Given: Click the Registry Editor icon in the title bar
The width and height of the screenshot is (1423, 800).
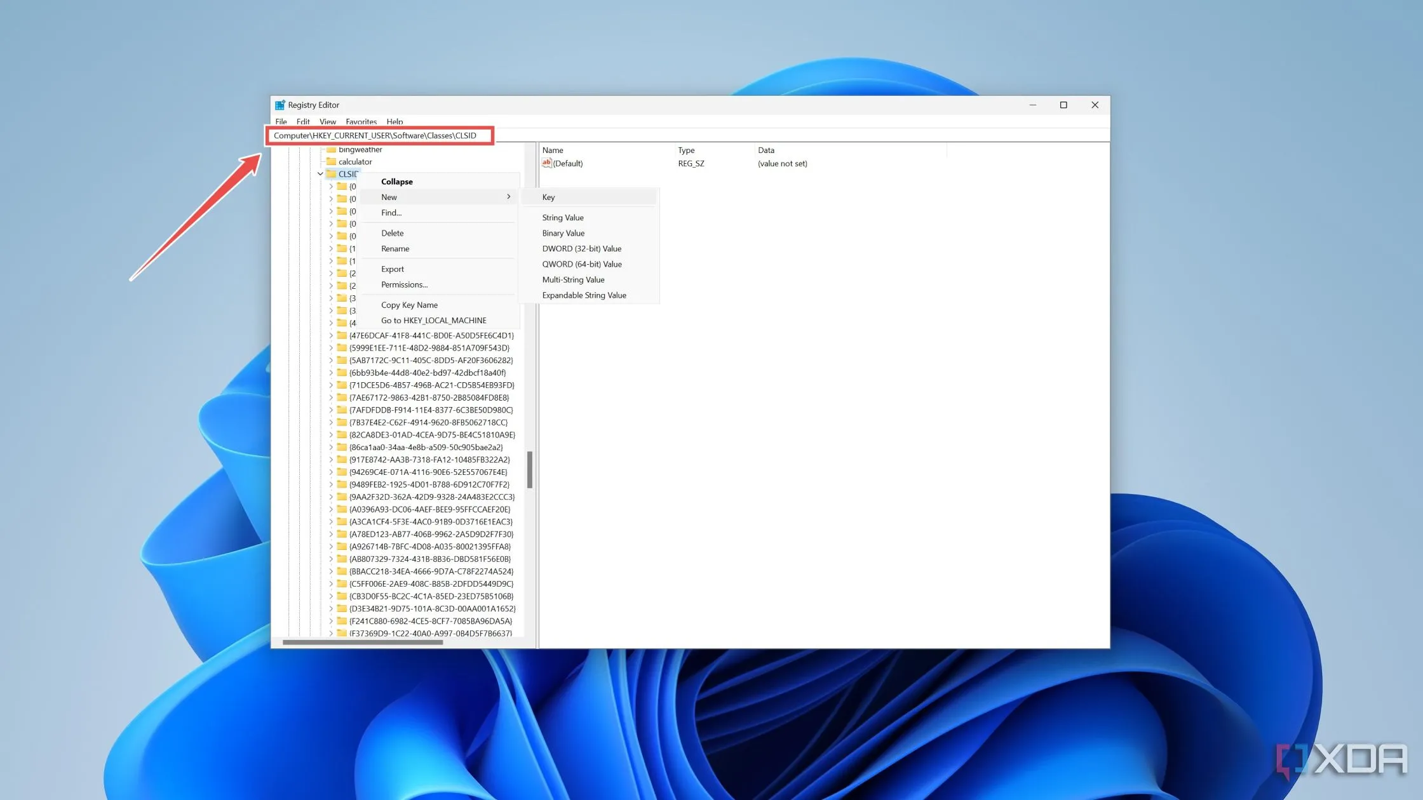Looking at the screenshot, I should click(x=280, y=105).
